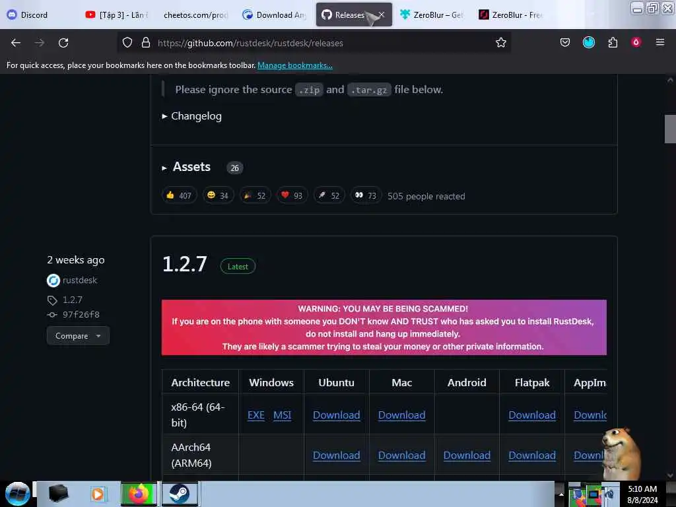Reload the current page
Screen dimensions: 676x507
[63, 43]
